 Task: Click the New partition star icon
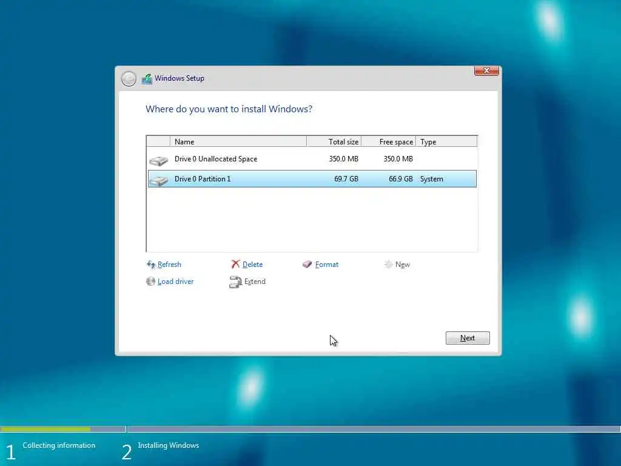pyautogui.click(x=388, y=265)
